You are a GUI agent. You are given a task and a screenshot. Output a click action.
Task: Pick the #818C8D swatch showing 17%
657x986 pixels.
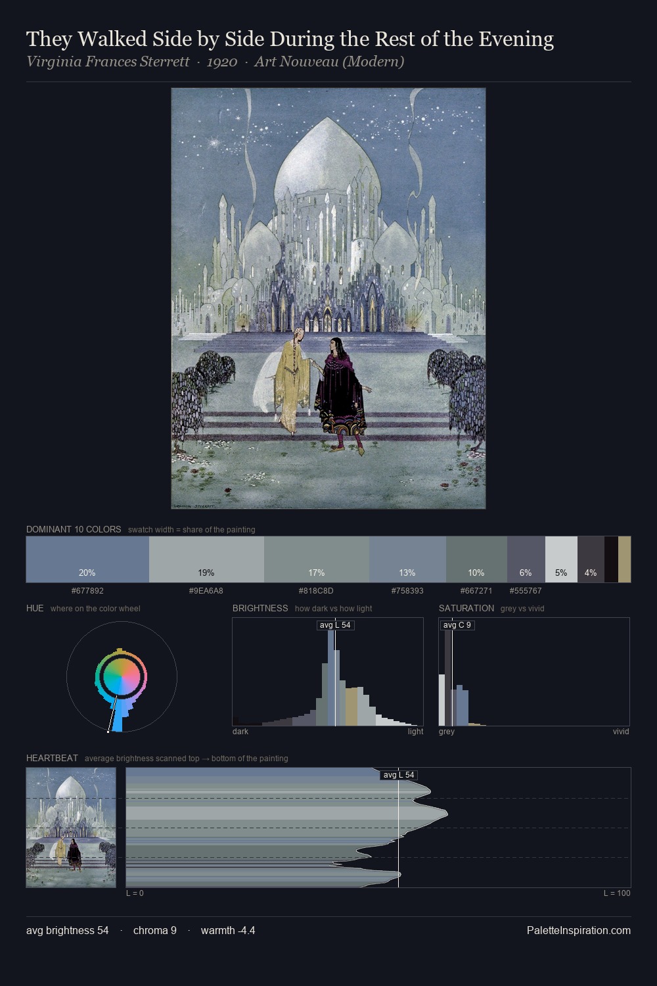click(317, 559)
